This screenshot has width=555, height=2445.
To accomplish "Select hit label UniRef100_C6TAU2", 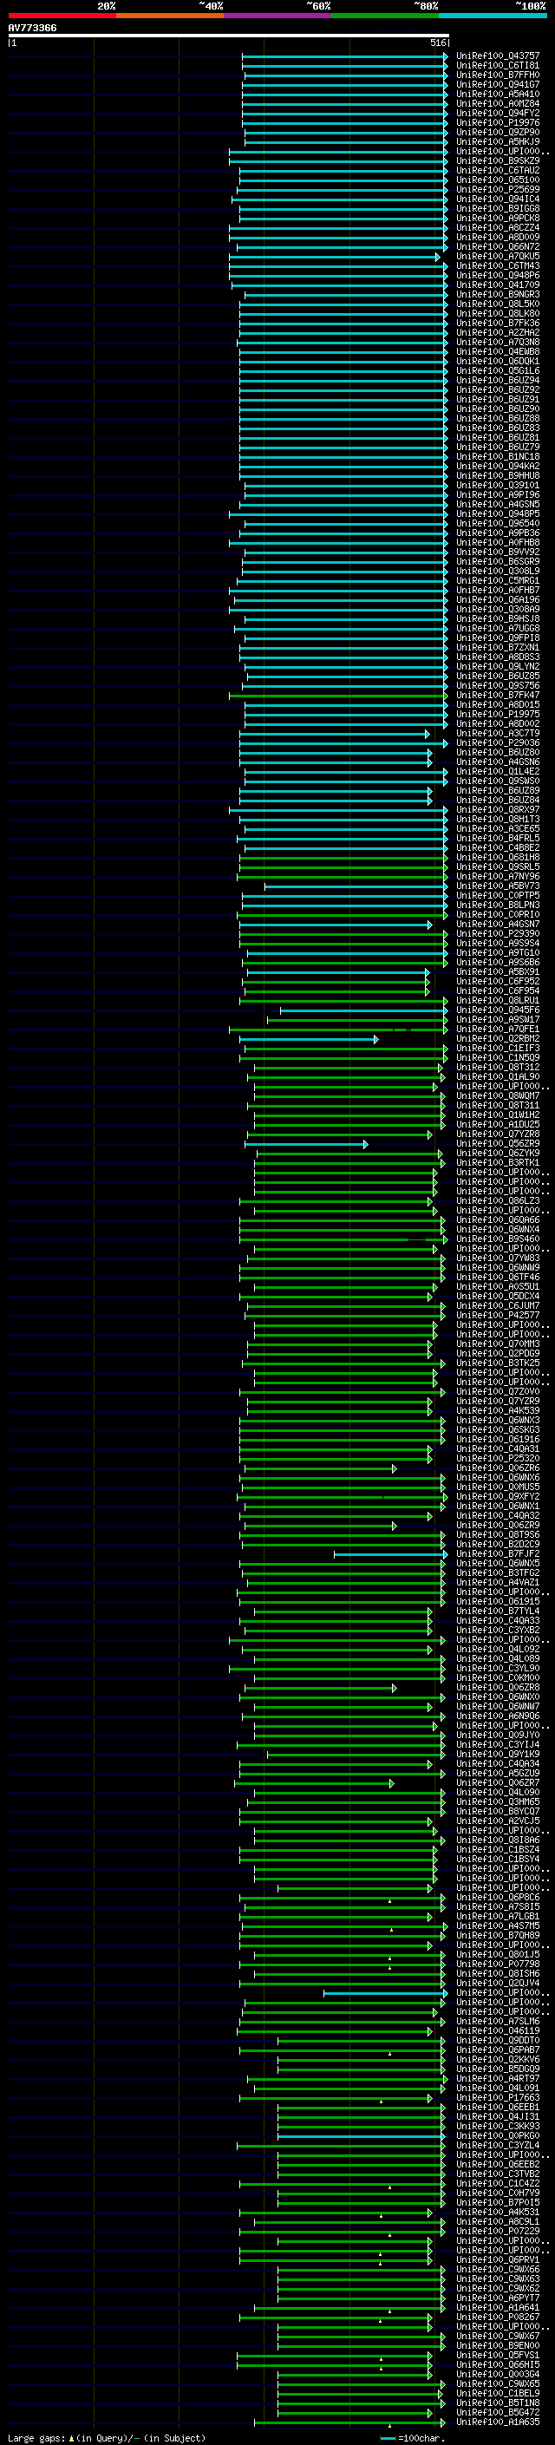I will [498, 171].
